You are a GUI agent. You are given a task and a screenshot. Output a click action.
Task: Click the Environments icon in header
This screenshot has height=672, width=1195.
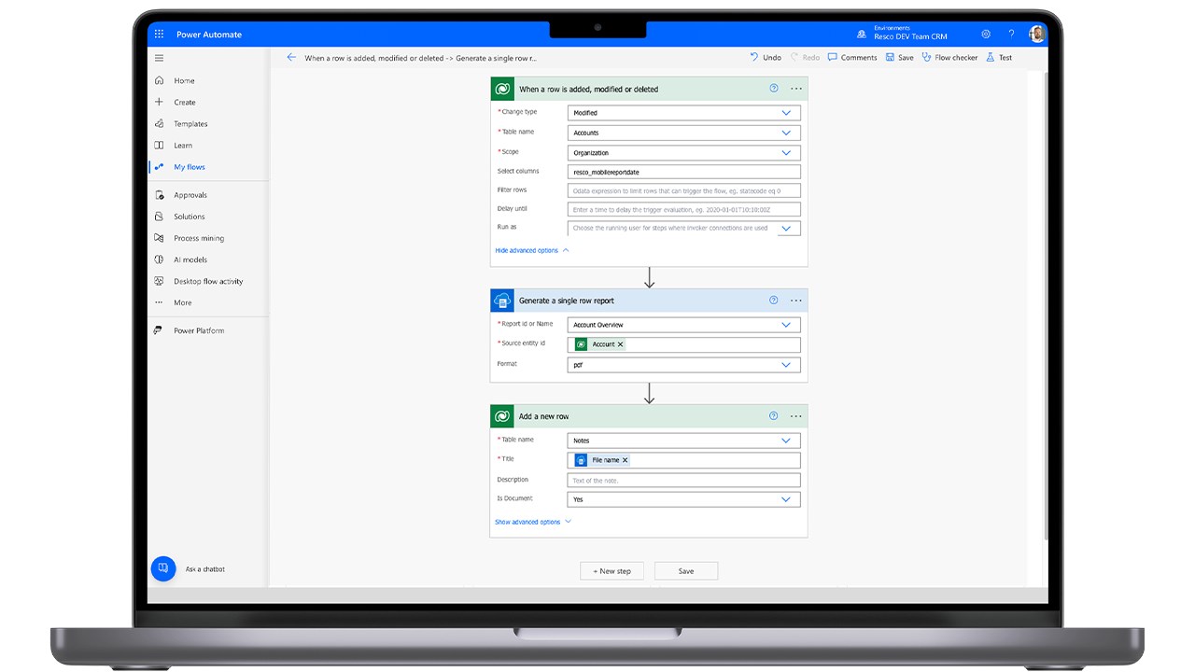pos(861,35)
